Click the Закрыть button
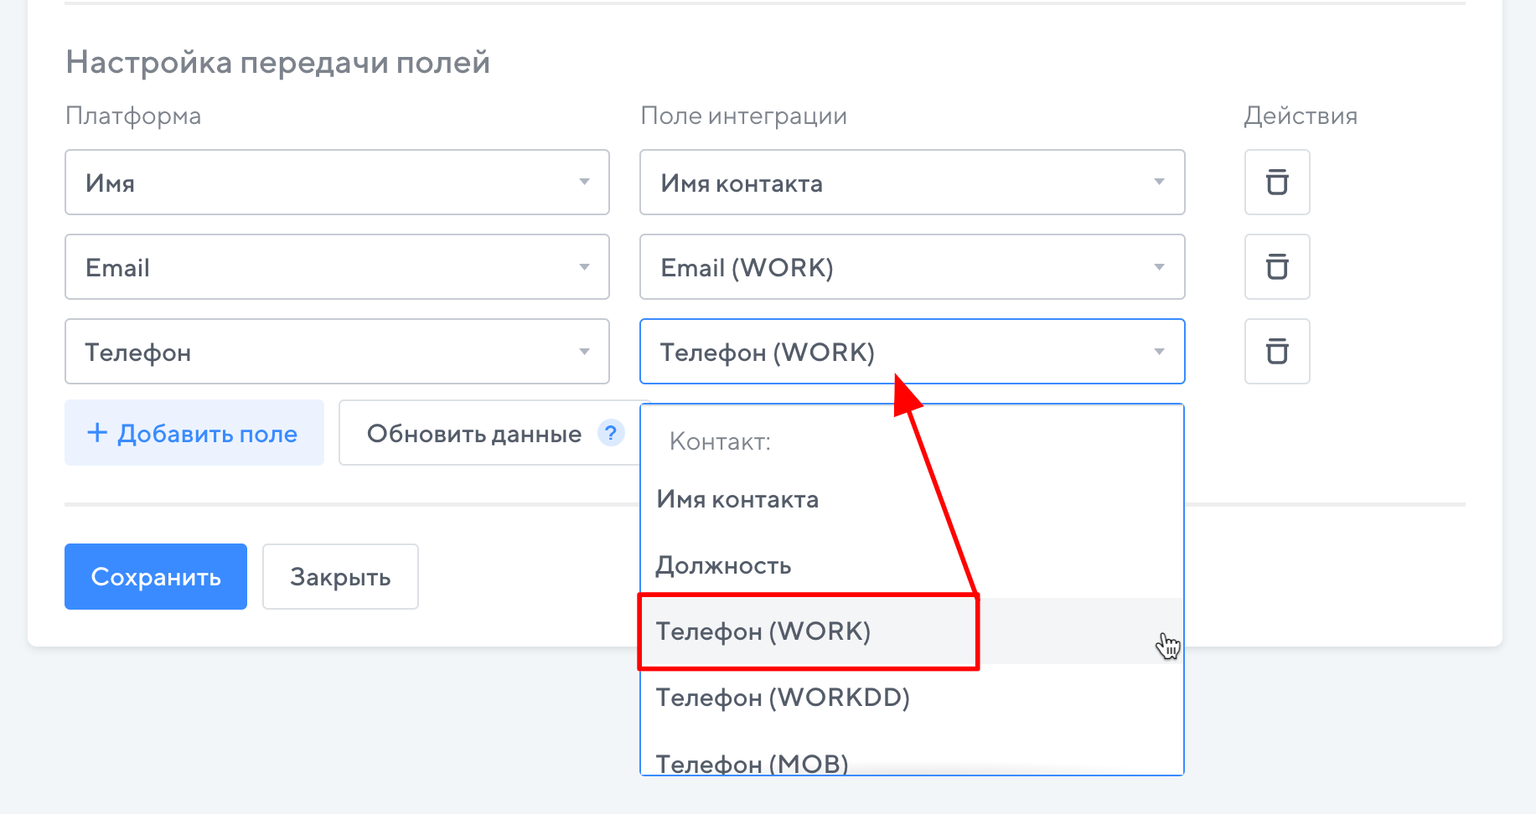1536x814 pixels. tap(340, 577)
